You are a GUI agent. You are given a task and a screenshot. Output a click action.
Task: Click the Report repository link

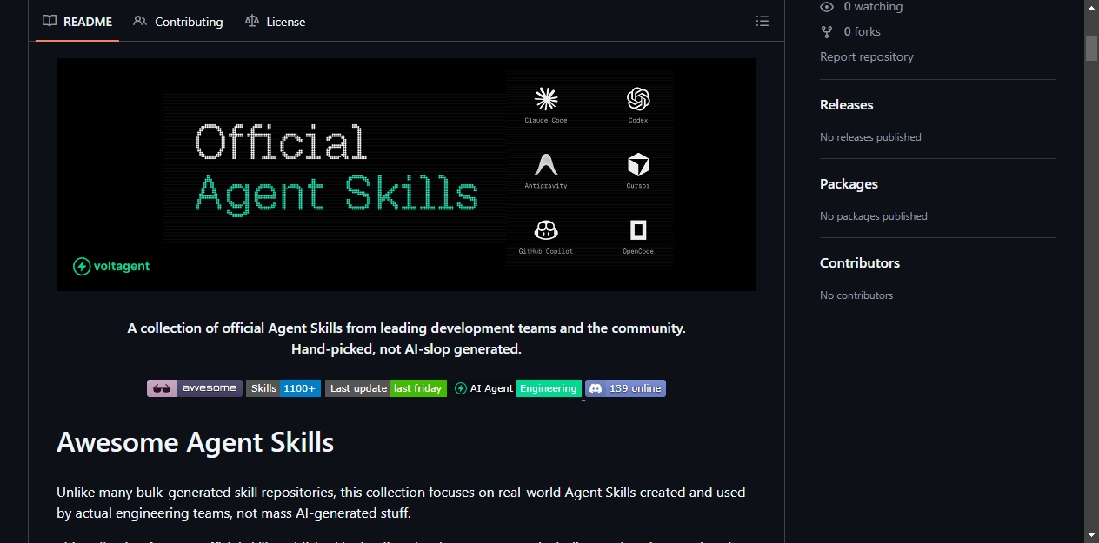[867, 56]
